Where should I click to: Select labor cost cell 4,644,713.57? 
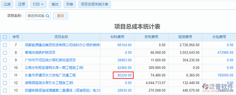(151, 83)
